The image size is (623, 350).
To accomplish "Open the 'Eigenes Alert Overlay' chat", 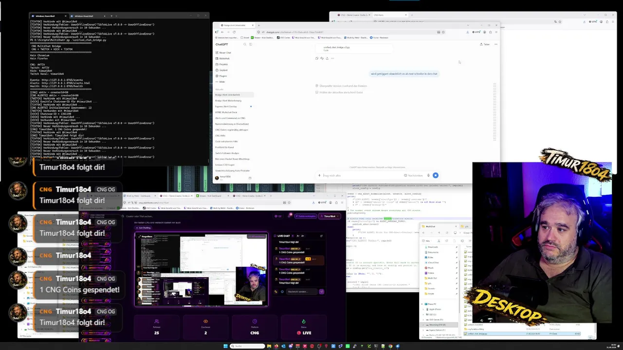I will click(226, 106).
